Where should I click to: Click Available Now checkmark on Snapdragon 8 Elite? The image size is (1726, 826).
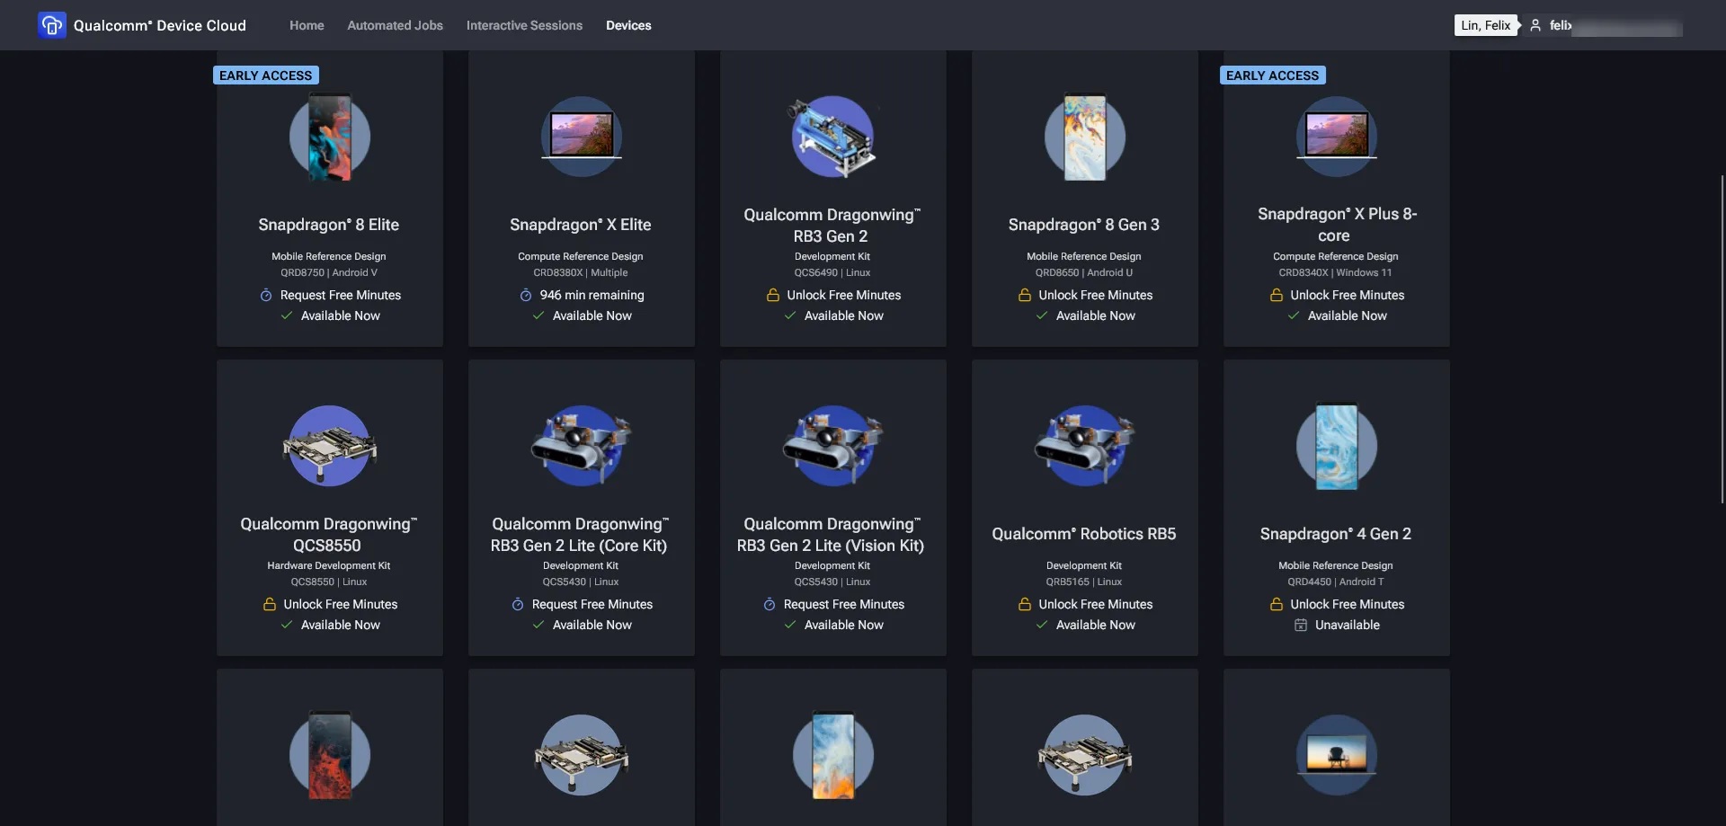[x=287, y=315]
